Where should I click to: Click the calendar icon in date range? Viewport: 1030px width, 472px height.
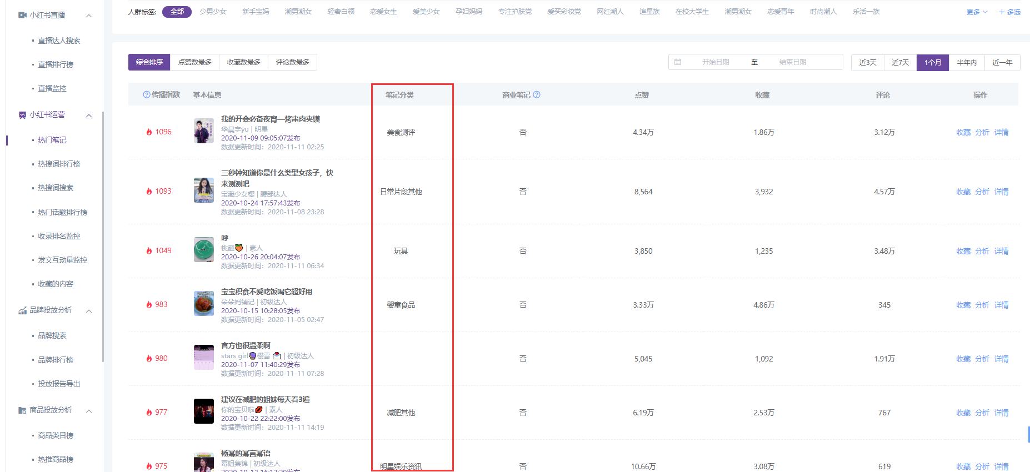tap(678, 62)
